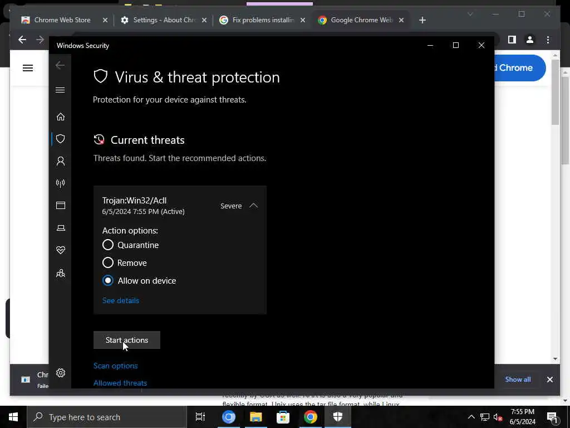This screenshot has height=428, width=570.
Task: Open File Explorer from taskbar
Action: pyautogui.click(x=256, y=417)
